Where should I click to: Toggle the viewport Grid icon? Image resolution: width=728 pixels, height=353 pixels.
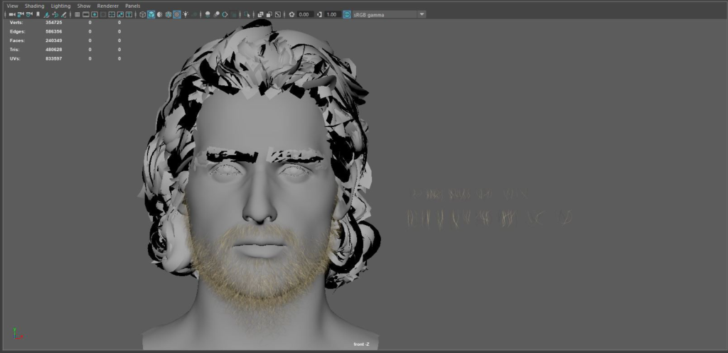click(77, 14)
